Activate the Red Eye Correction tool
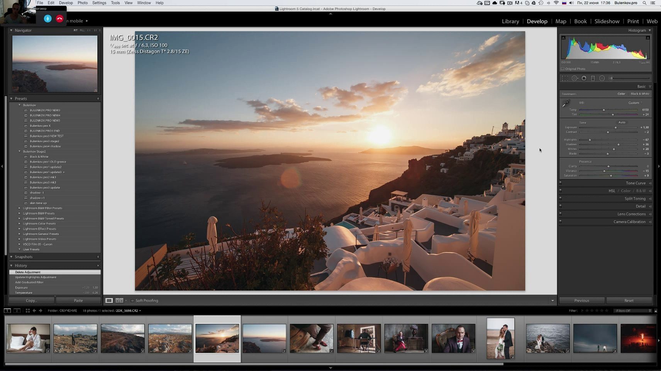The image size is (661, 371). pyautogui.click(x=584, y=78)
